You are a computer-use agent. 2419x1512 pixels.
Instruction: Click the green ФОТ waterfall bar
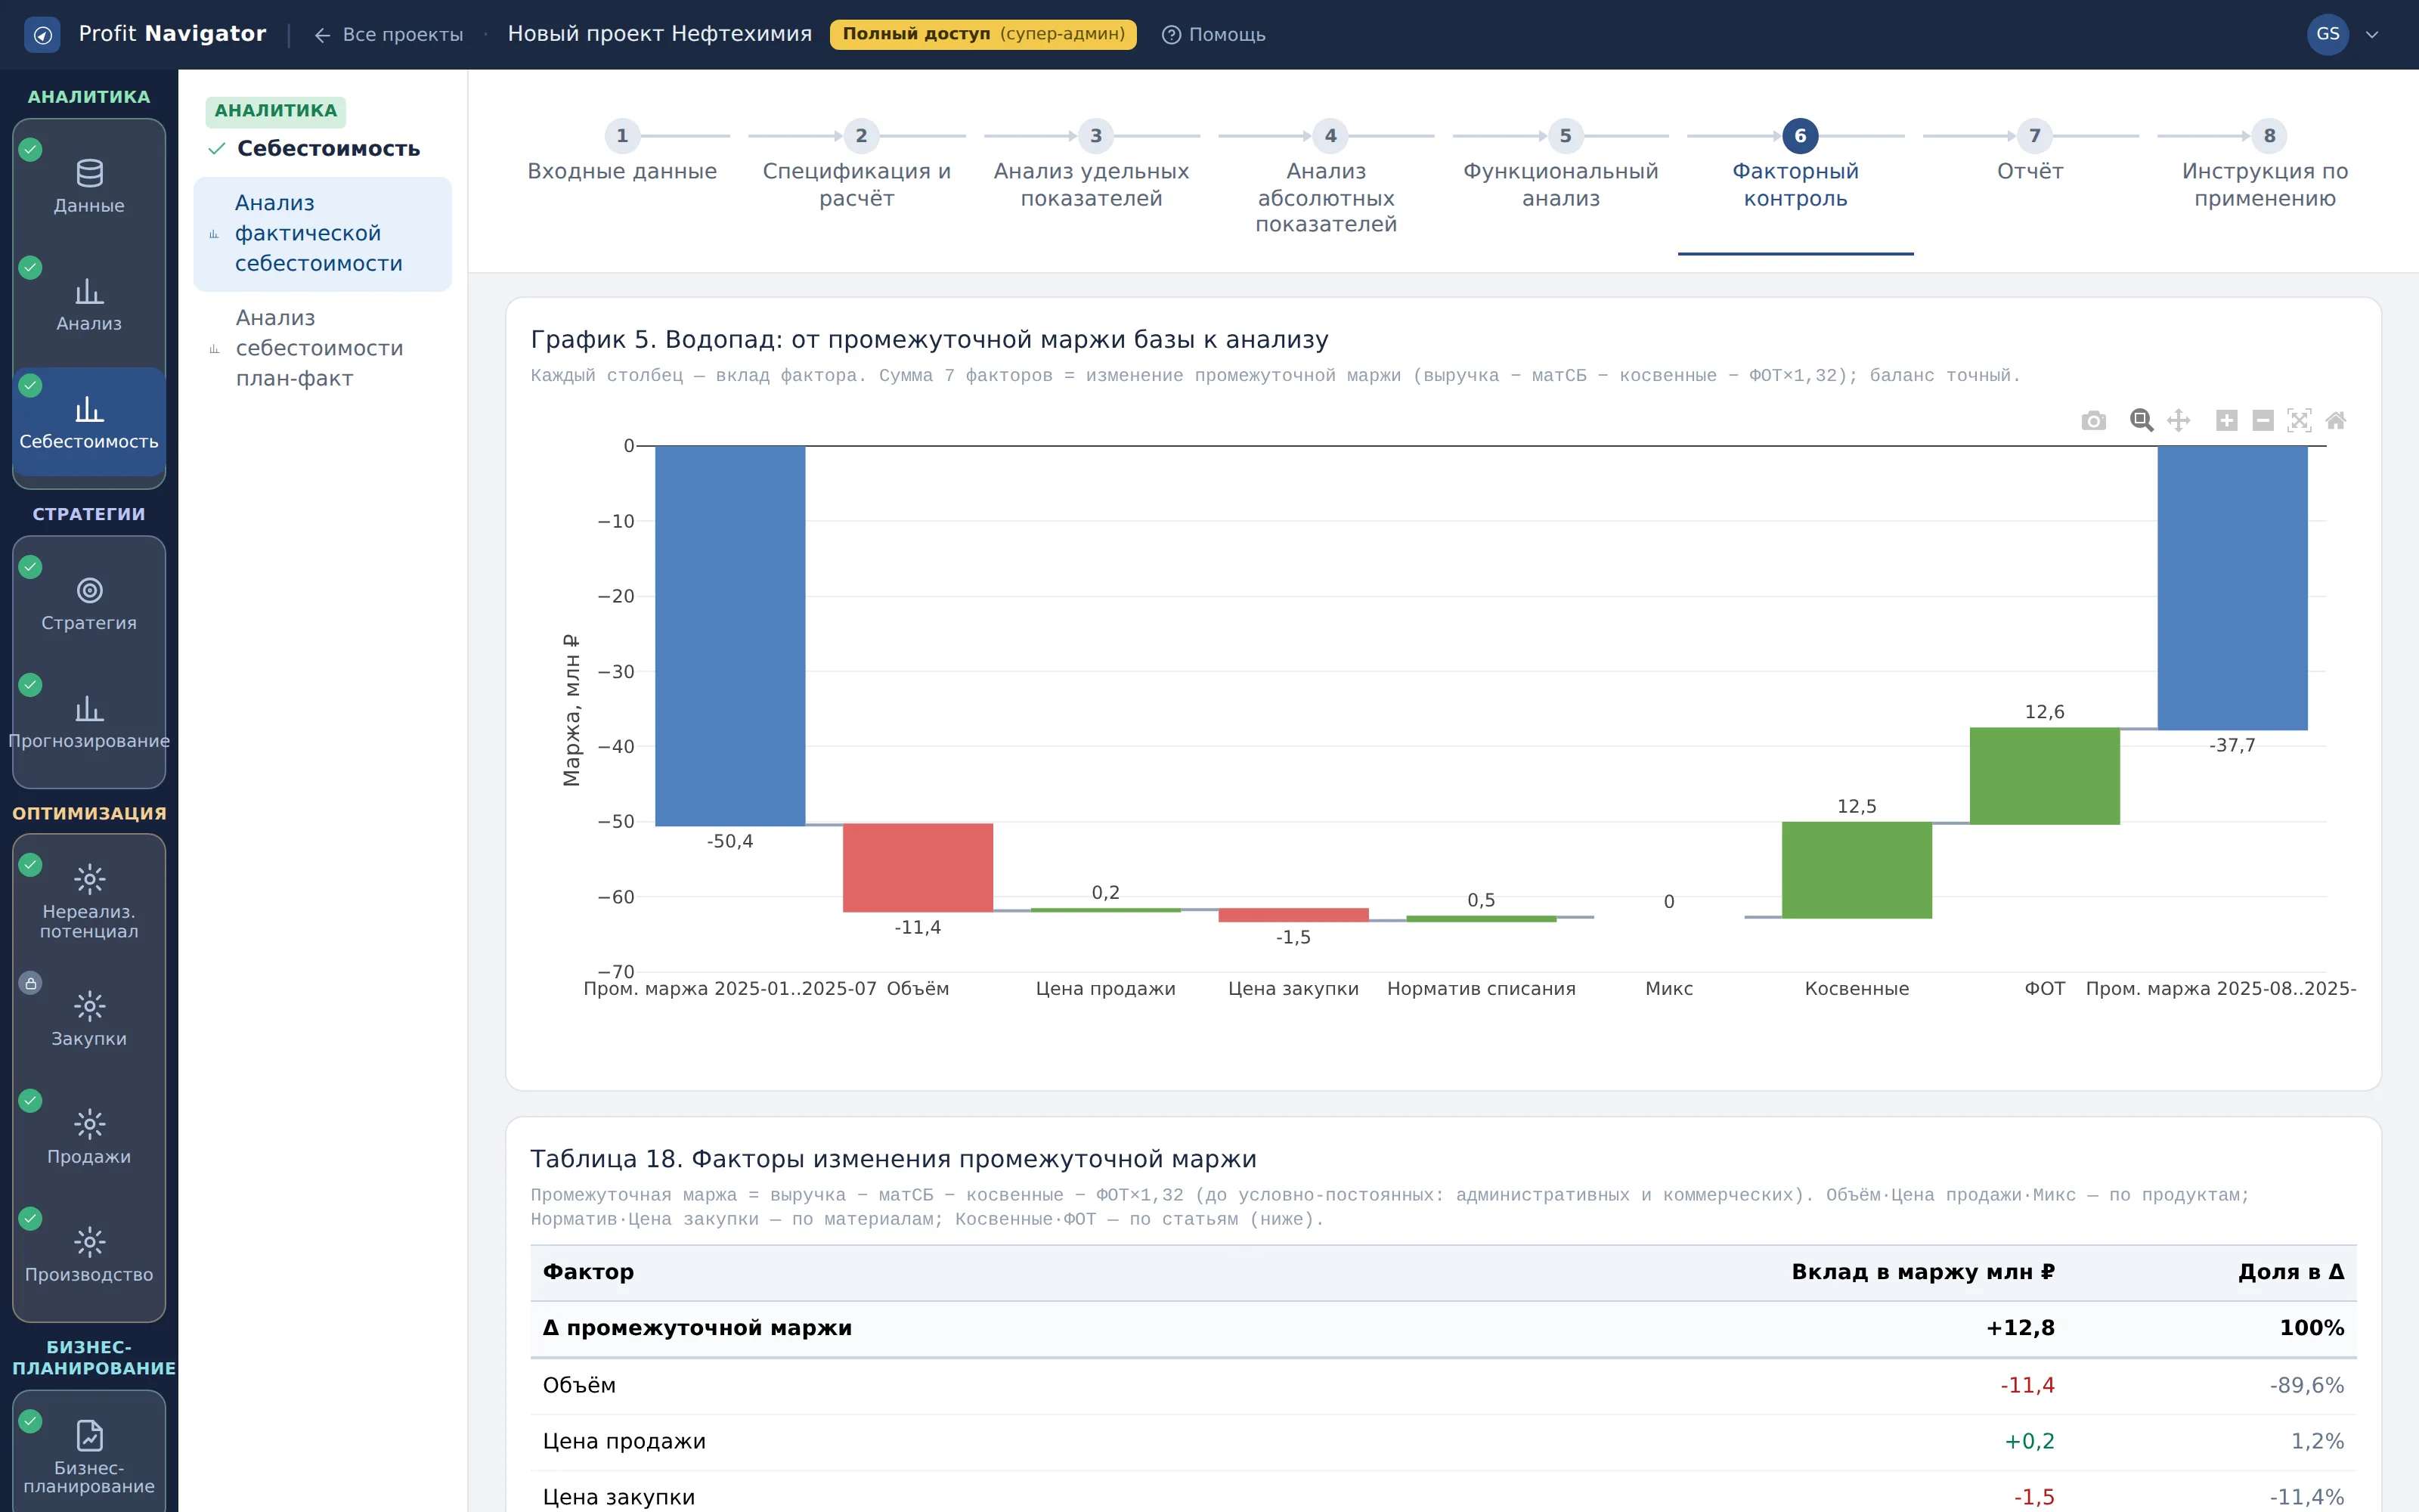point(2044,776)
